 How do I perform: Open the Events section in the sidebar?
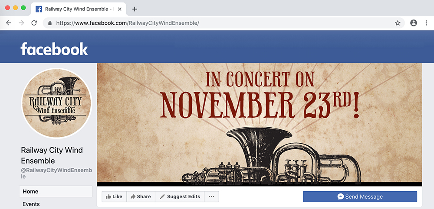31,204
